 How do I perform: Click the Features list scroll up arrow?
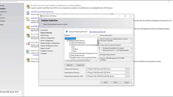[x=98, y=39]
